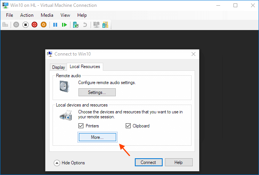Click the 'Local devices and resources' group label
Viewport: 259px width, 175px height.
[x=82, y=105]
